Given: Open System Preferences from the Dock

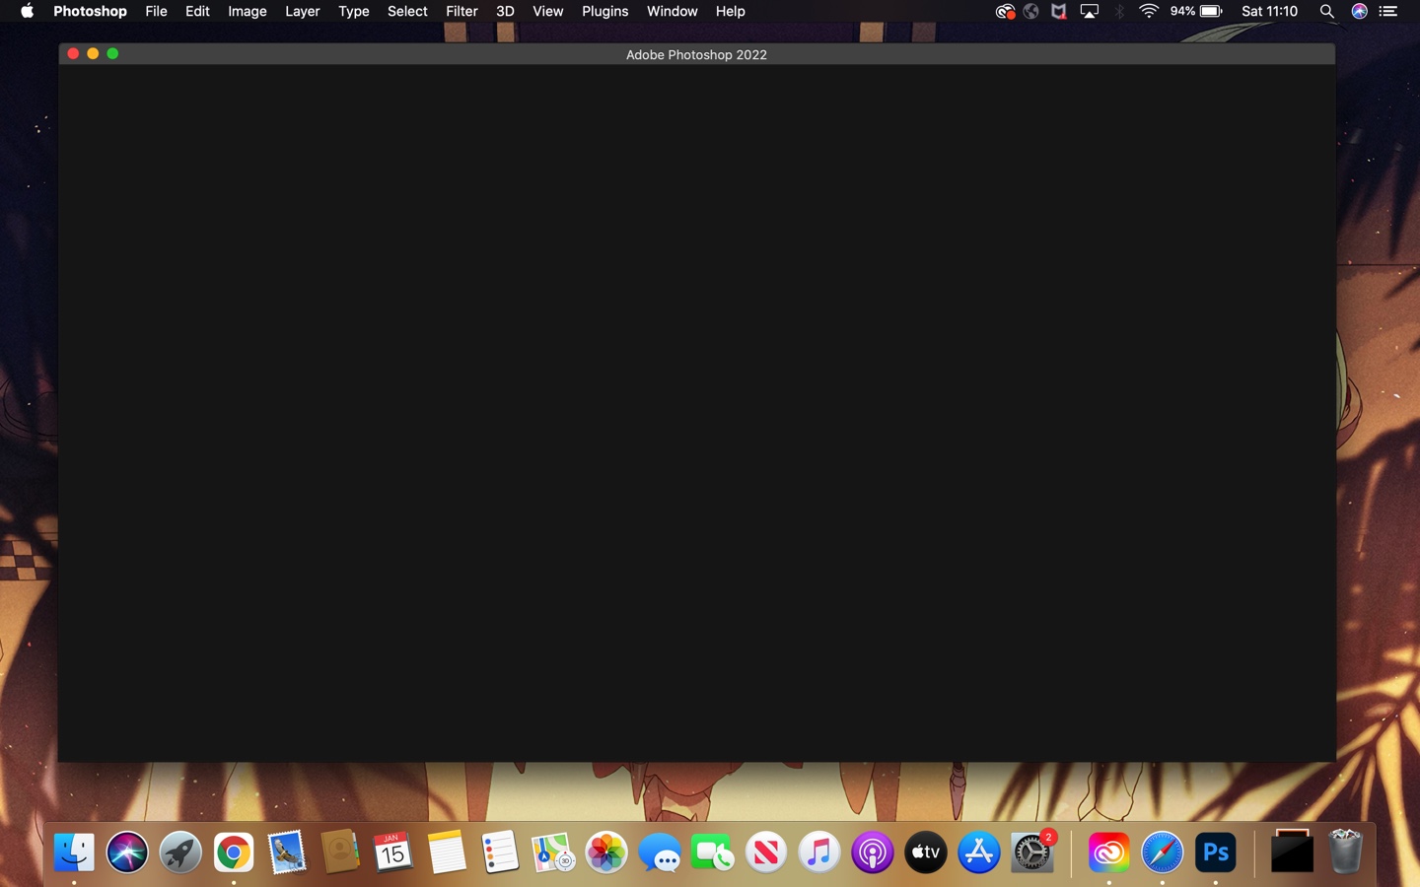Looking at the screenshot, I should [x=1031, y=852].
